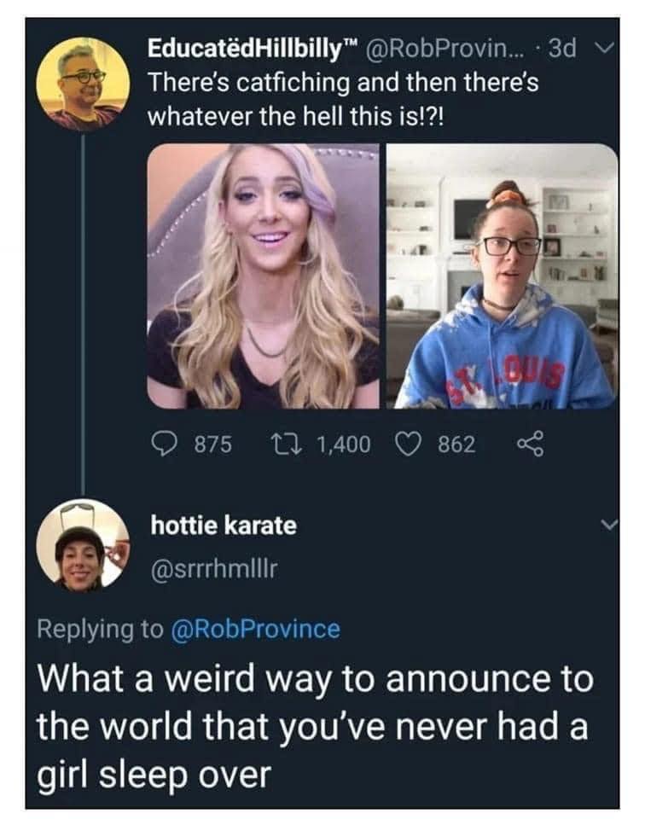The height and width of the screenshot is (819, 645).
Task: Open the EducatedHillbilly profile avatar
Action: tap(83, 83)
